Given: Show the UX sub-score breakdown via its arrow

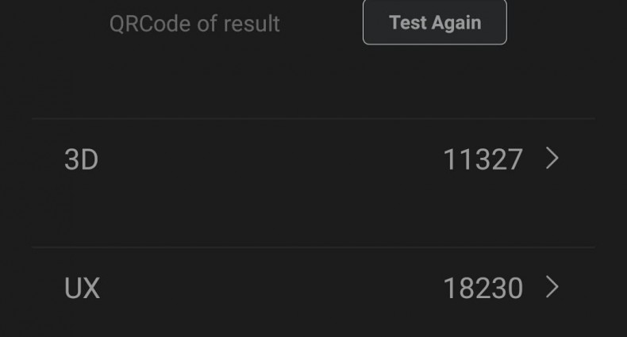Looking at the screenshot, I should [x=552, y=287].
